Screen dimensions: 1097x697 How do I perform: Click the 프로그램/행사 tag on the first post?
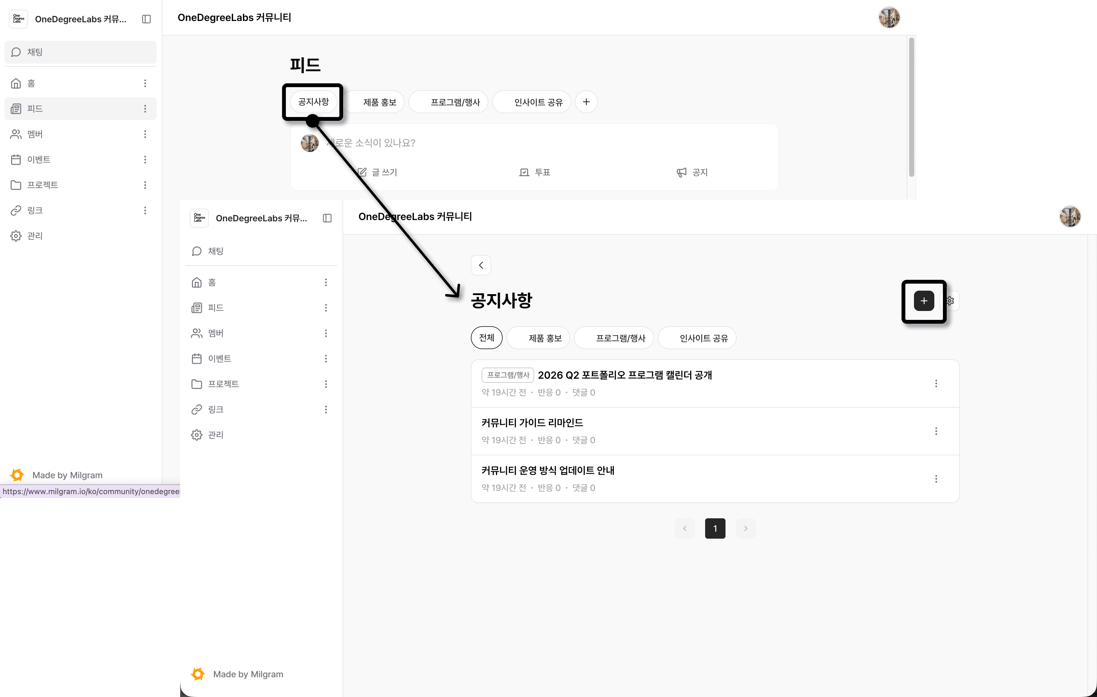tap(507, 375)
